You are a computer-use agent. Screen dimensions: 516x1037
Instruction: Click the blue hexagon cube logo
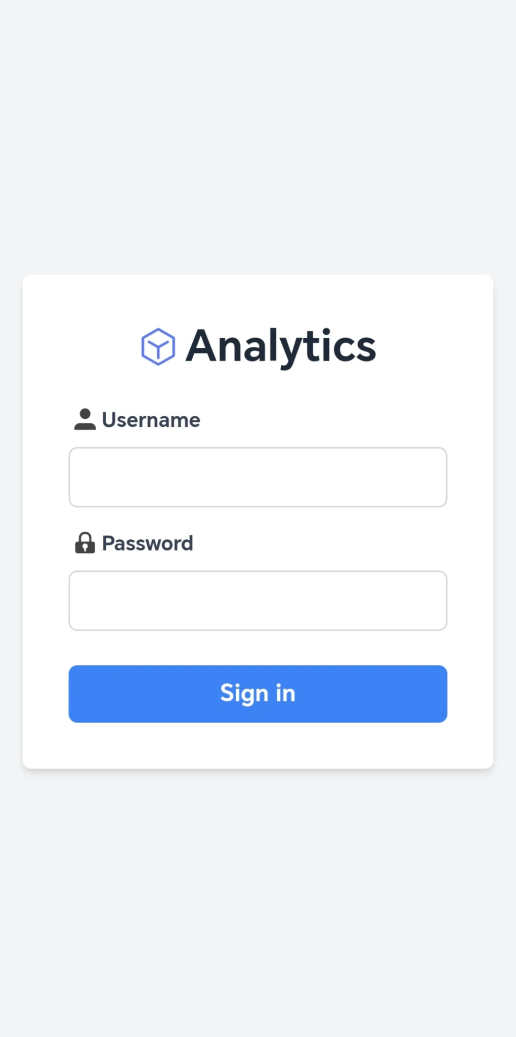coord(158,346)
